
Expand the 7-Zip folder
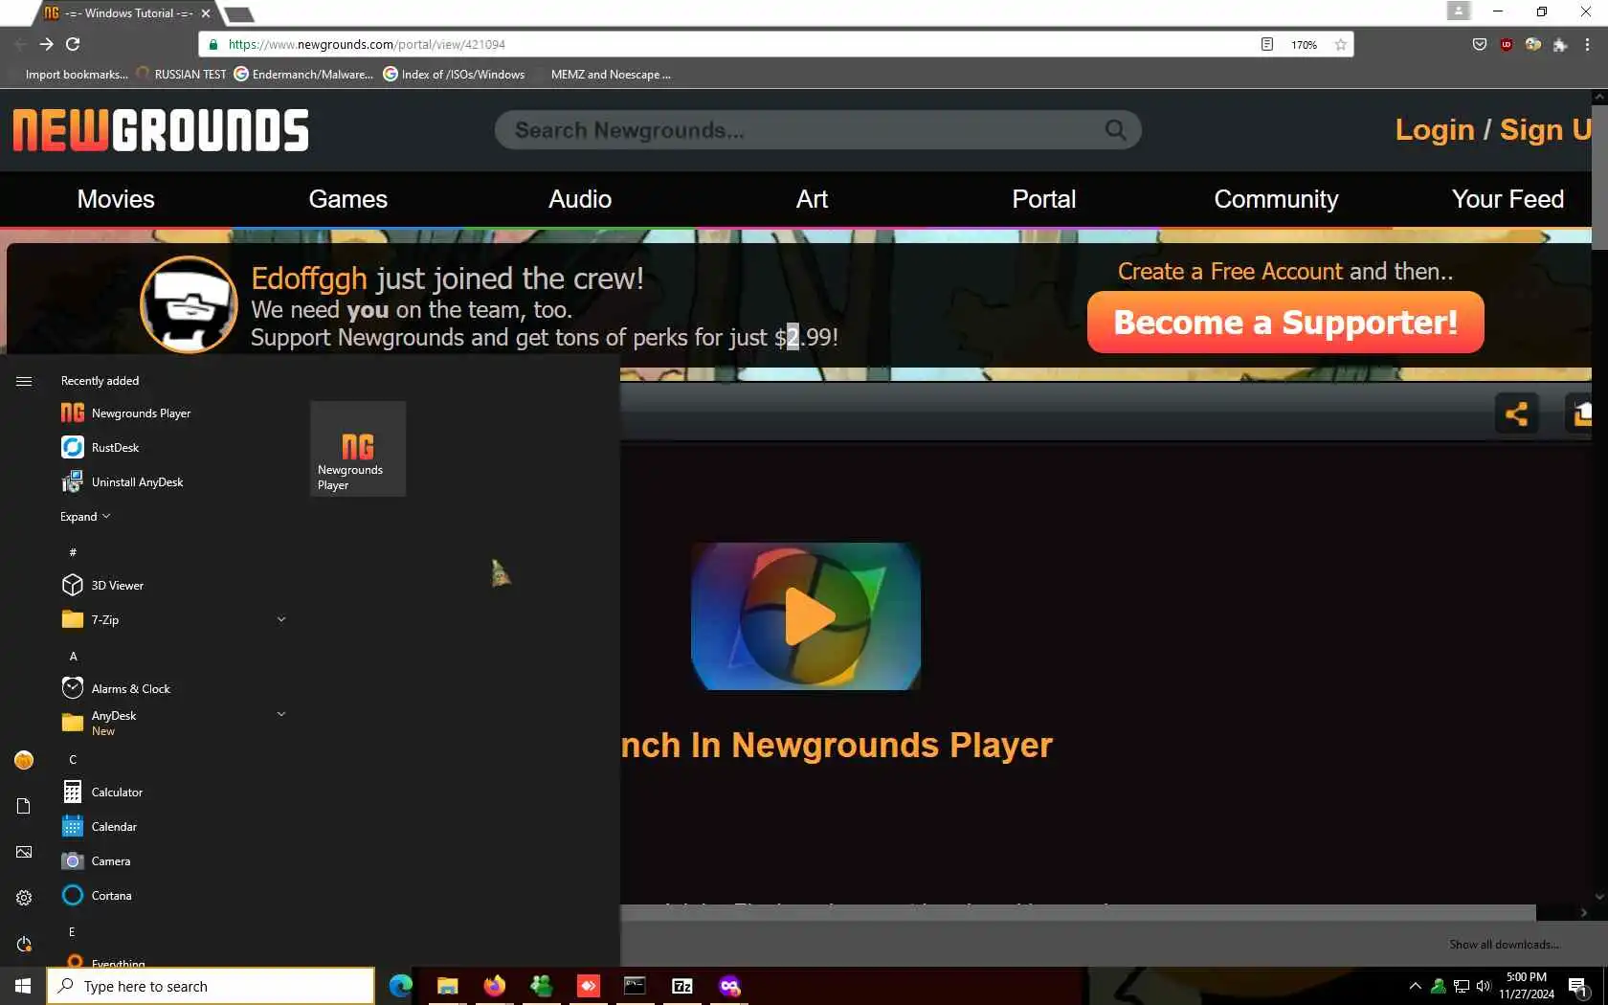[x=281, y=619]
